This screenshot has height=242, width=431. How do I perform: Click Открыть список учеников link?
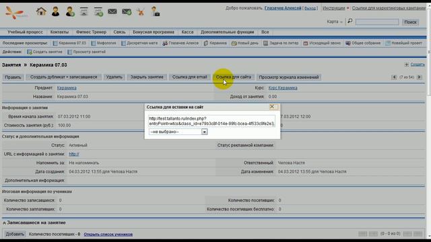(108, 235)
